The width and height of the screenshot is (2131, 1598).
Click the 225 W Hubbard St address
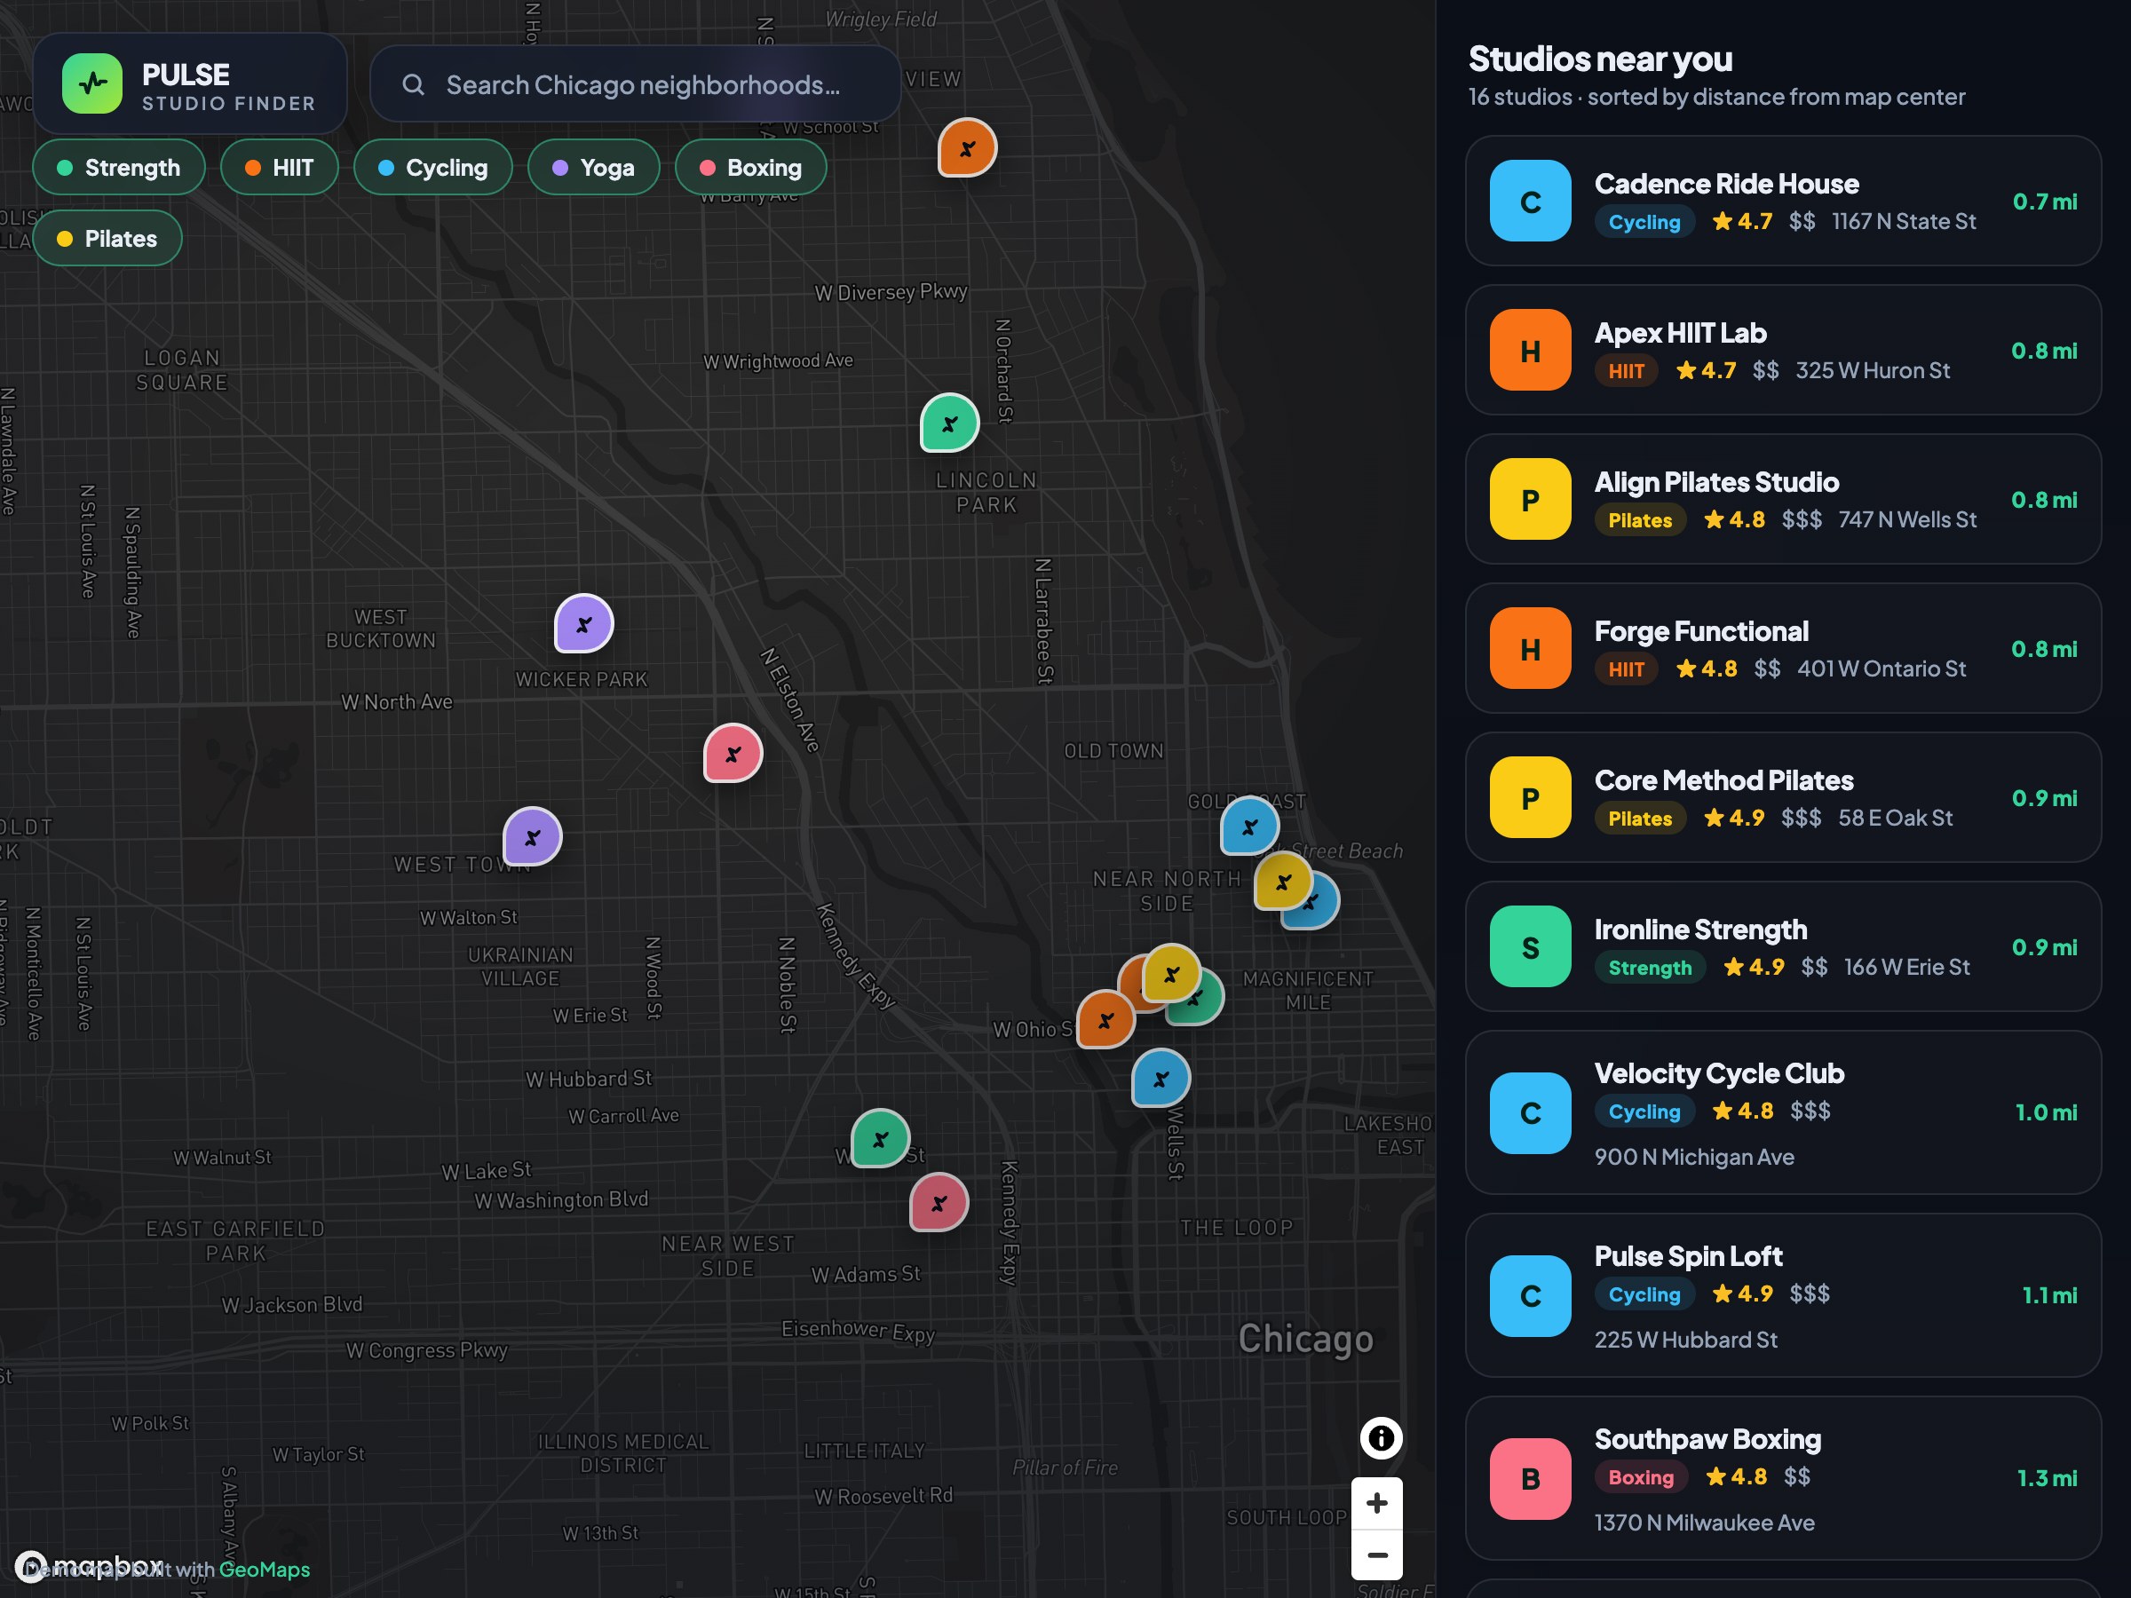click(1685, 1340)
